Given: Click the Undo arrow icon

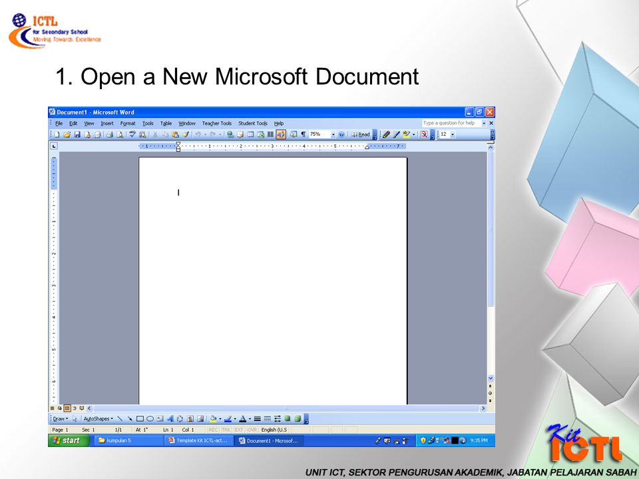Looking at the screenshot, I should 198,134.
